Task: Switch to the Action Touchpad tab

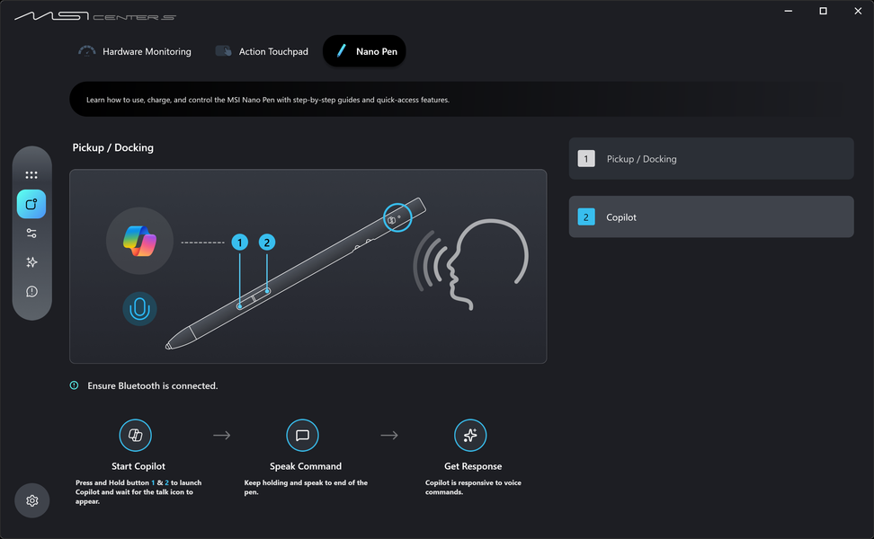Action: pos(262,51)
